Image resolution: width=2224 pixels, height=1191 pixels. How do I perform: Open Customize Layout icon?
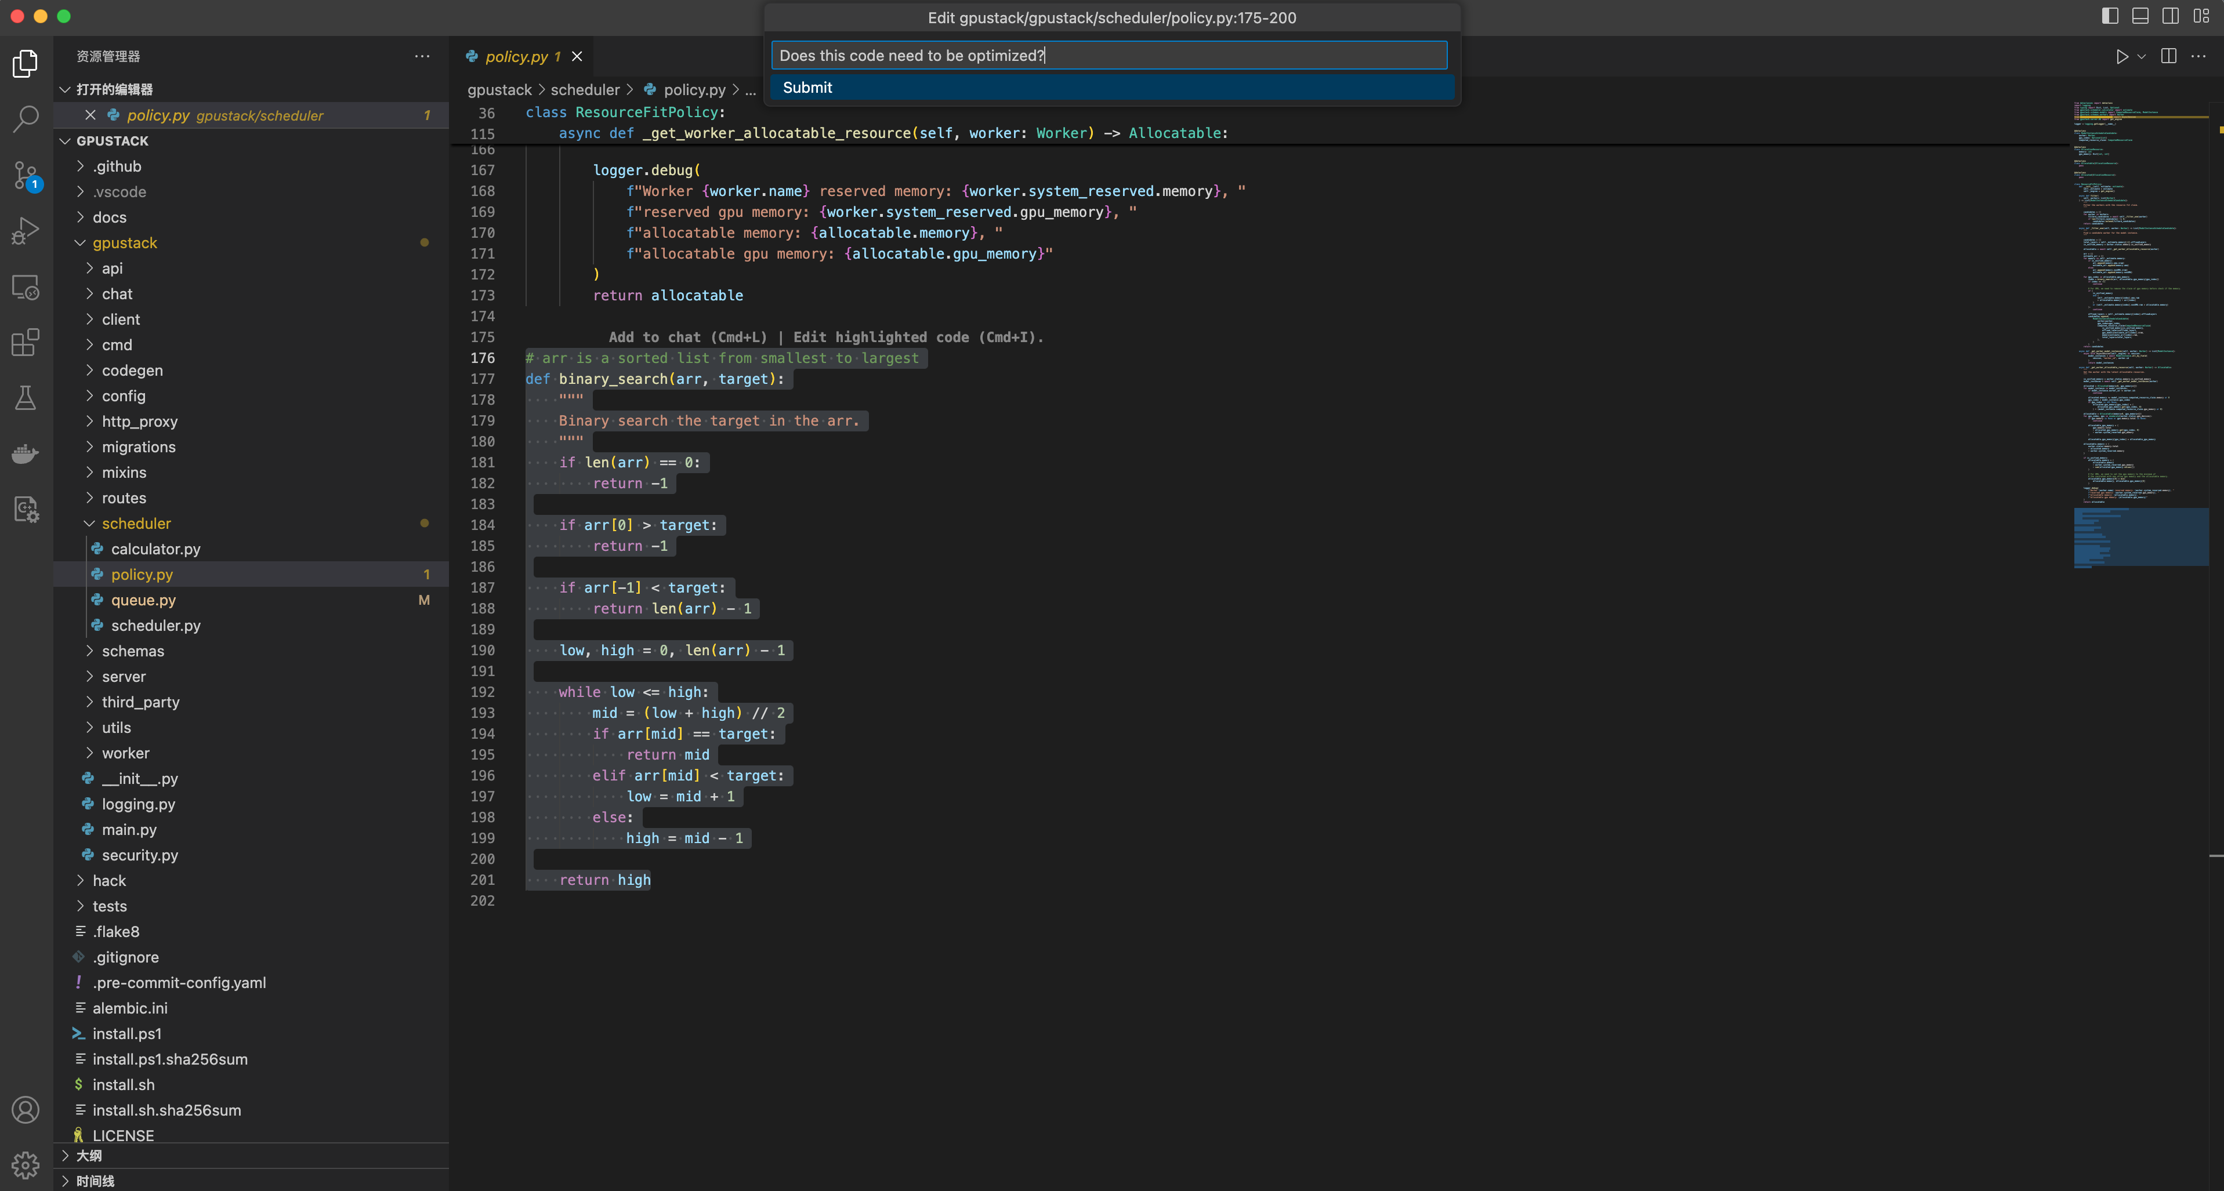pyautogui.click(x=2201, y=16)
